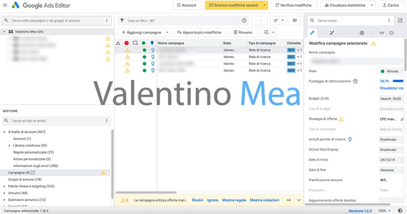Expand Parole chiave e targeting (205)
Image resolution: width=407 pixels, height=214 pixels.
tap(4, 186)
